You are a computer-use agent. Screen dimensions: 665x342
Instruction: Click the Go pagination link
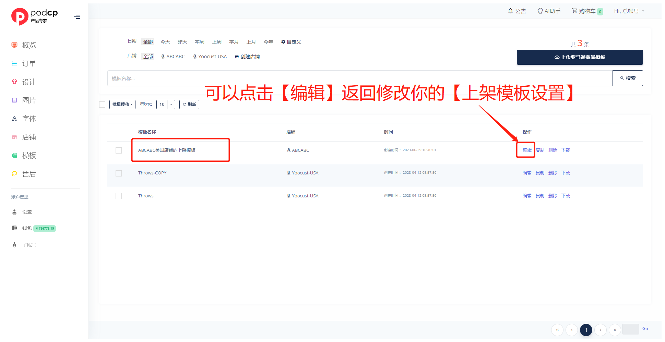click(645, 329)
